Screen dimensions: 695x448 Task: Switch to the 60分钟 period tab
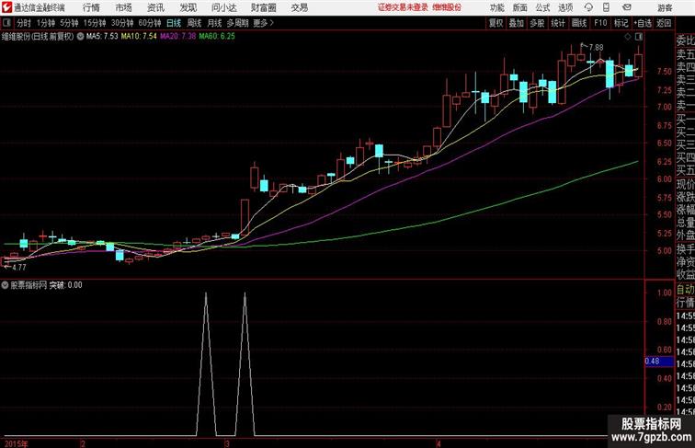pyautogui.click(x=150, y=23)
